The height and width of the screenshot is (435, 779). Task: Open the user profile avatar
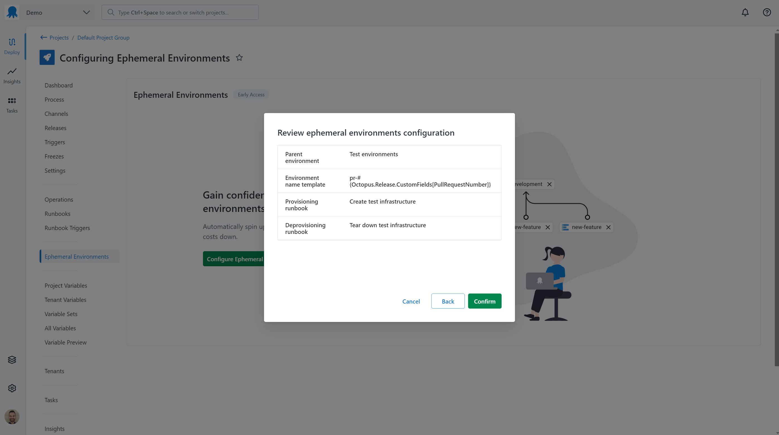[x=12, y=417]
